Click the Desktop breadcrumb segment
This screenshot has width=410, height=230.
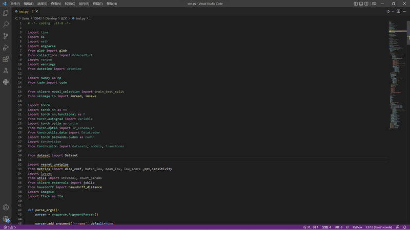51,18
